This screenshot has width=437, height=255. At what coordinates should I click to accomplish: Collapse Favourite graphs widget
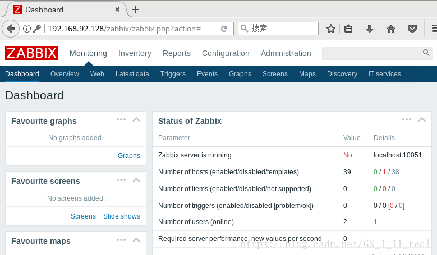click(x=136, y=120)
